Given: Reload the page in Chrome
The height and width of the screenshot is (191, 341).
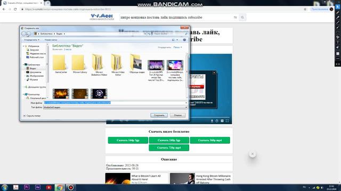Looking at the screenshot, I should click(x=15, y=9).
